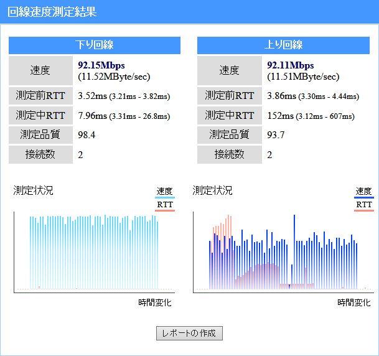Click the 速度 legend of download chart
Image resolution: width=379 pixels, height=356 pixels.
coord(164,192)
